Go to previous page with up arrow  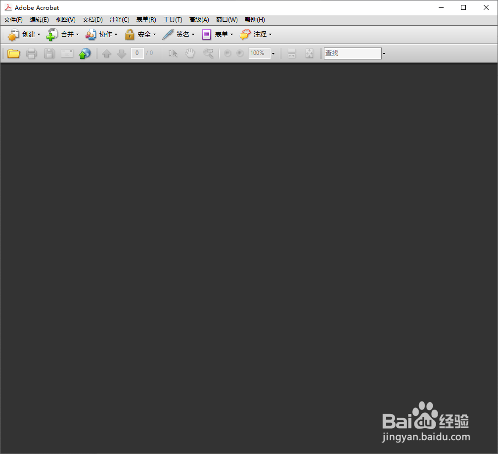[106, 53]
